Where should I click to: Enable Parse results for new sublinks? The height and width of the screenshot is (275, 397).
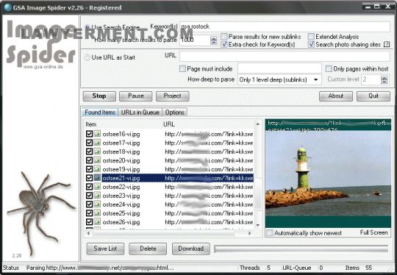point(224,37)
